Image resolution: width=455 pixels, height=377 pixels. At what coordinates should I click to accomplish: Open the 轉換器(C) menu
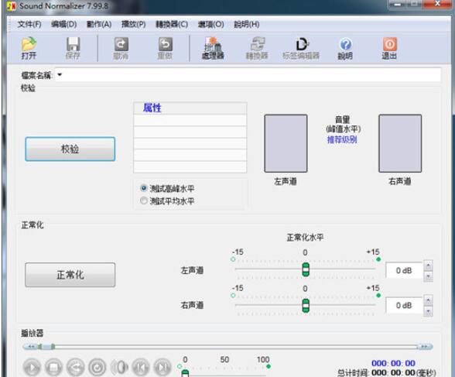(172, 24)
